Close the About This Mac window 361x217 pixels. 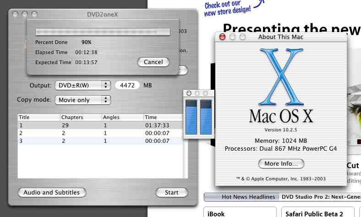click(222, 37)
